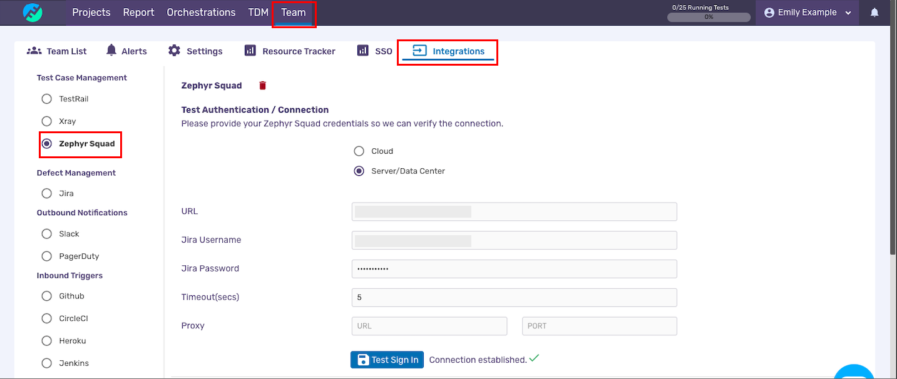Click the 'Test Authentication / Connection' heading
This screenshot has height=379, width=897.
pyautogui.click(x=255, y=110)
